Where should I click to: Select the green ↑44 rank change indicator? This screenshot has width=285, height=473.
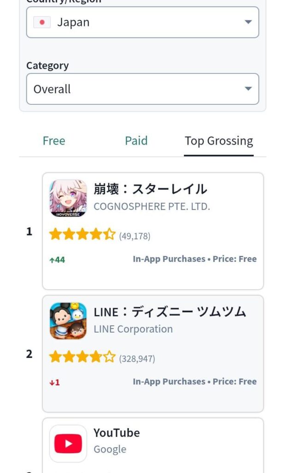(58, 259)
